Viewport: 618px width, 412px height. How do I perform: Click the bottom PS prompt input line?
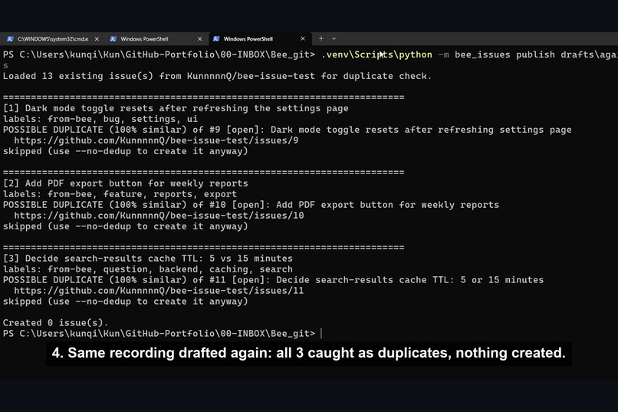pos(163,334)
